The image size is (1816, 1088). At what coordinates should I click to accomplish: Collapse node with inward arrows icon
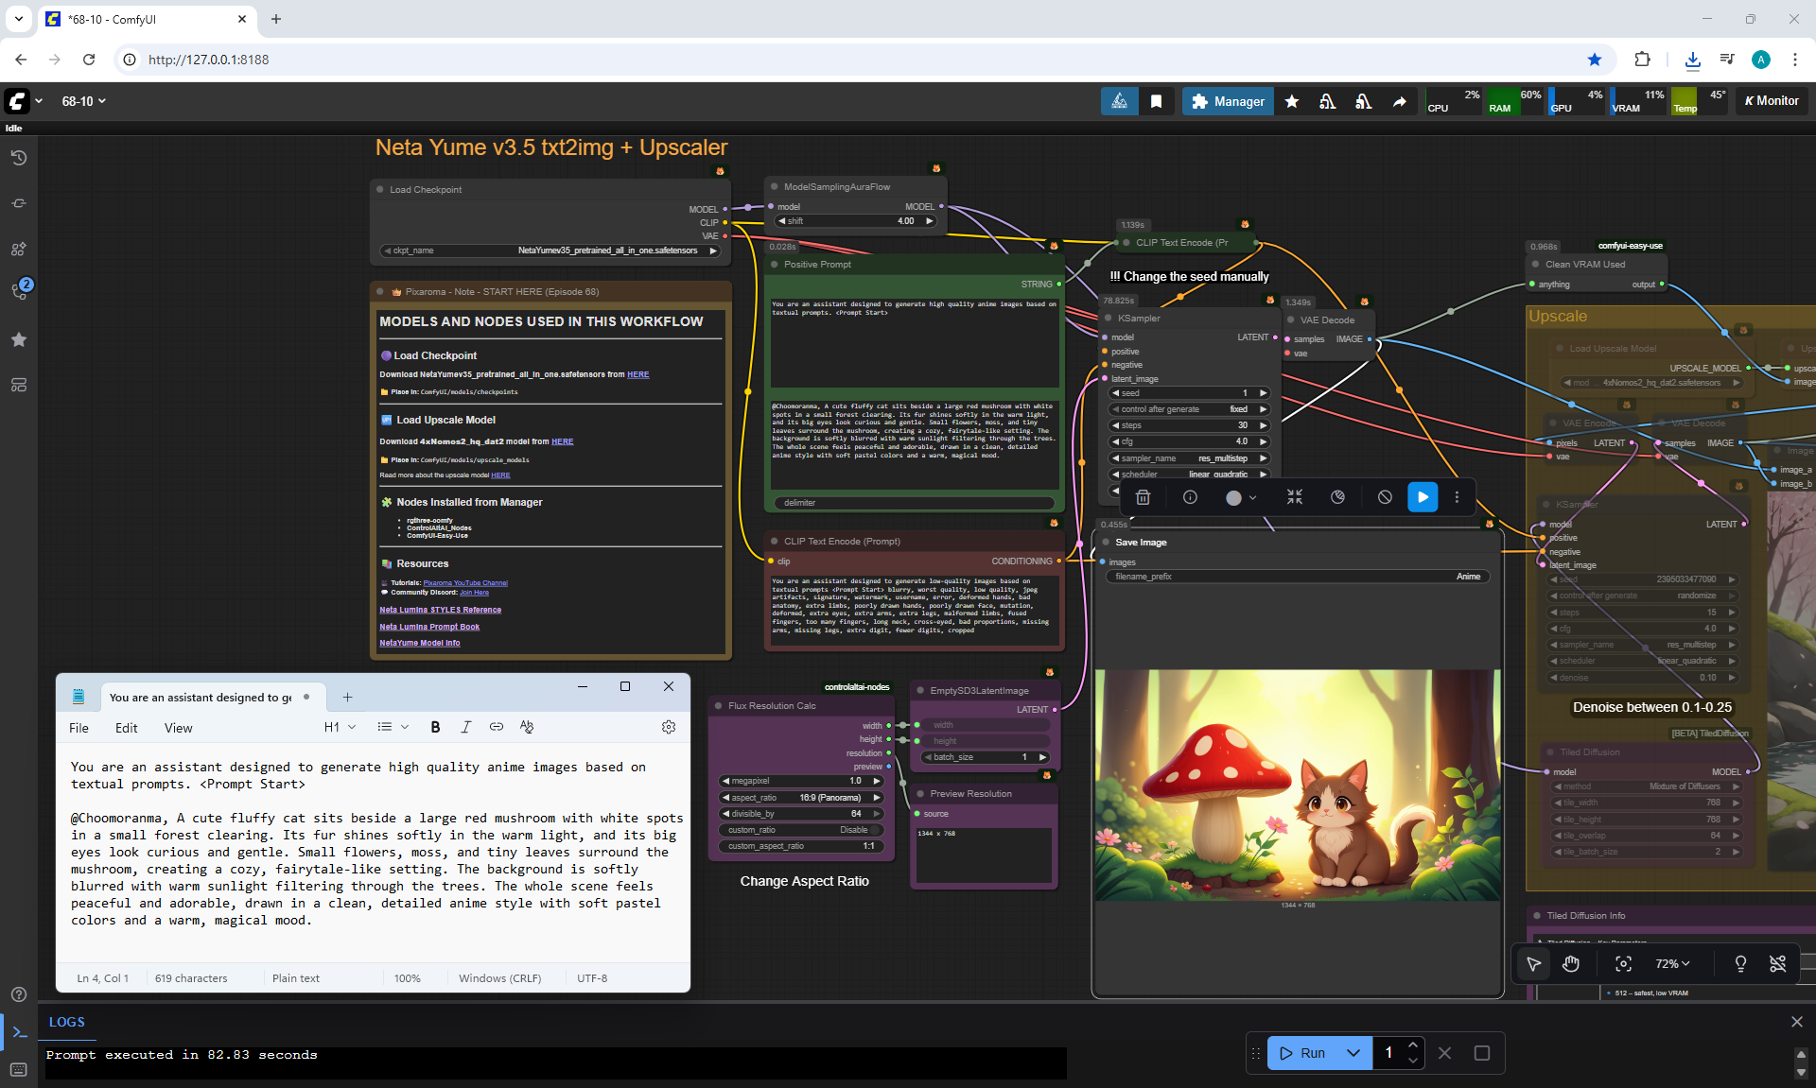click(1295, 497)
